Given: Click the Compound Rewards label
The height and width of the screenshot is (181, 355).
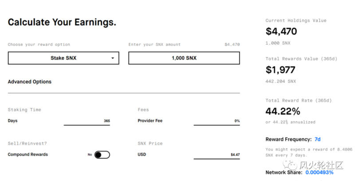Looking at the screenshot, I should tap(28, 155).
